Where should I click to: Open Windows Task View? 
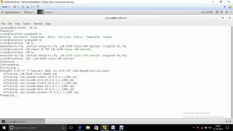tap(71, 128)
